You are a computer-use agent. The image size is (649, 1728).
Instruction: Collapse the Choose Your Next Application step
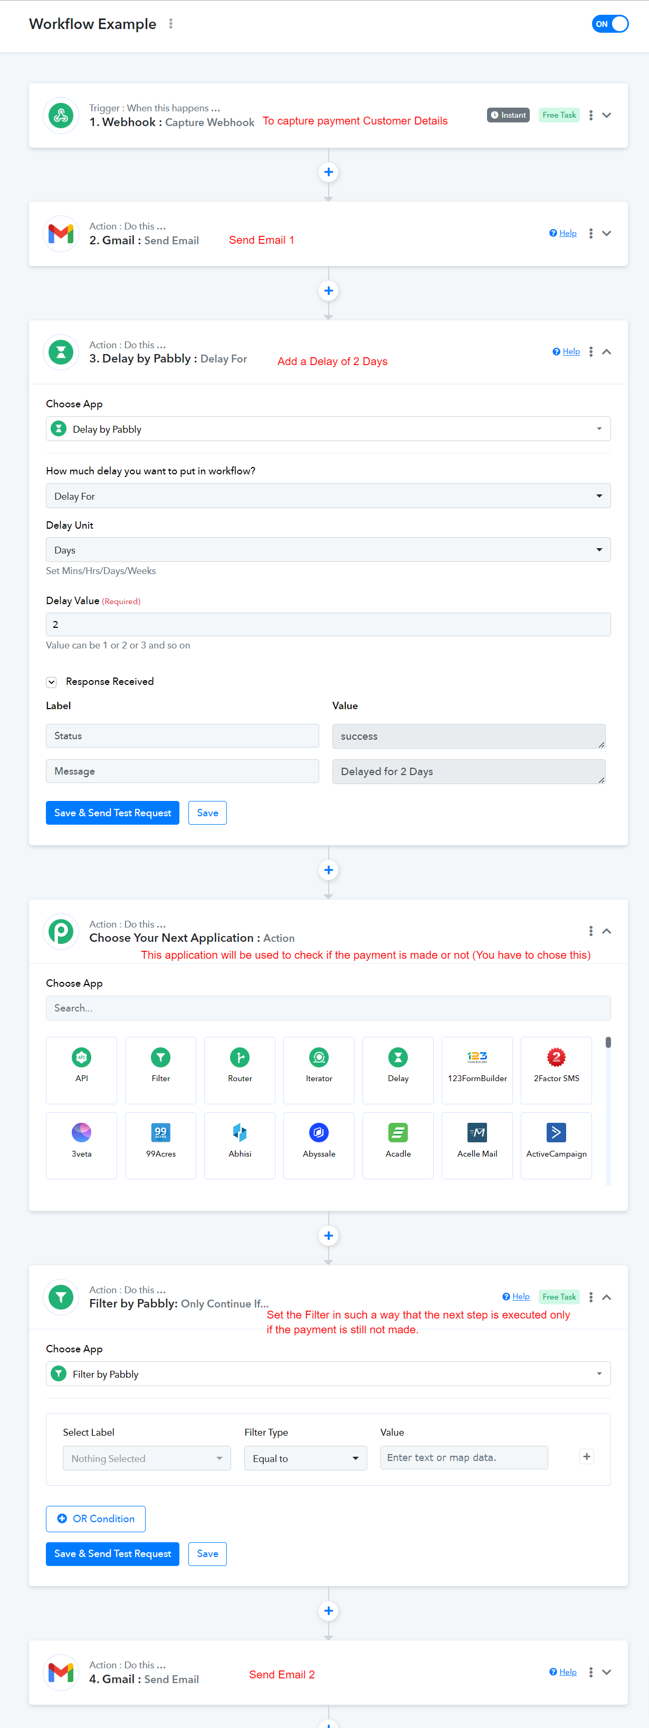607,931
